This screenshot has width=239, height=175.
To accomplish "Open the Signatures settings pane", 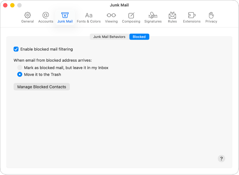I will click(153, 17).
